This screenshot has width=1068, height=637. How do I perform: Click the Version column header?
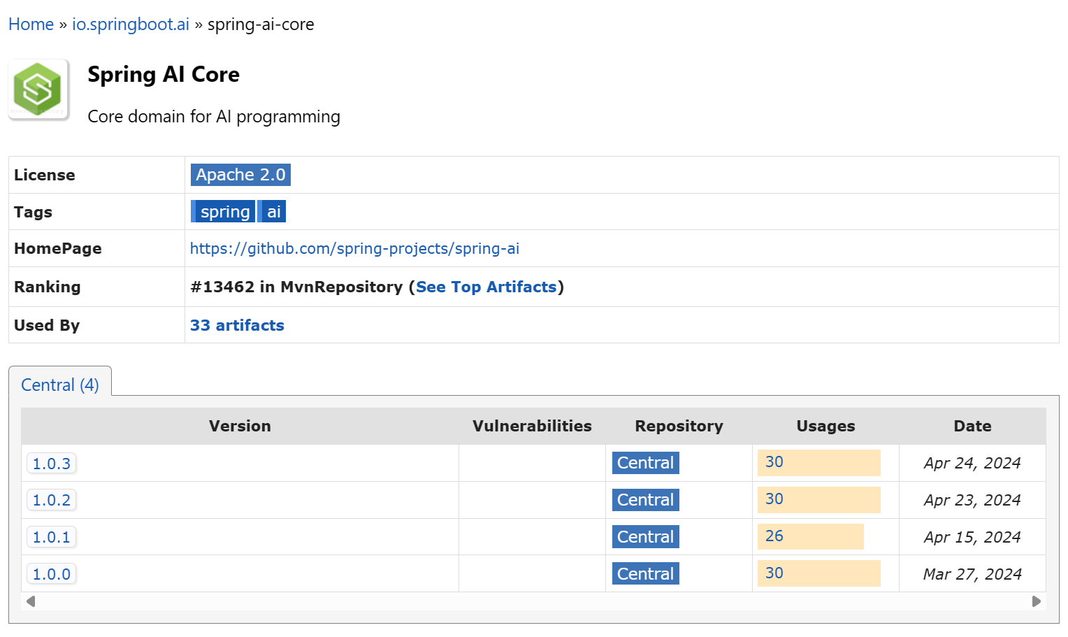click(240, 426)
